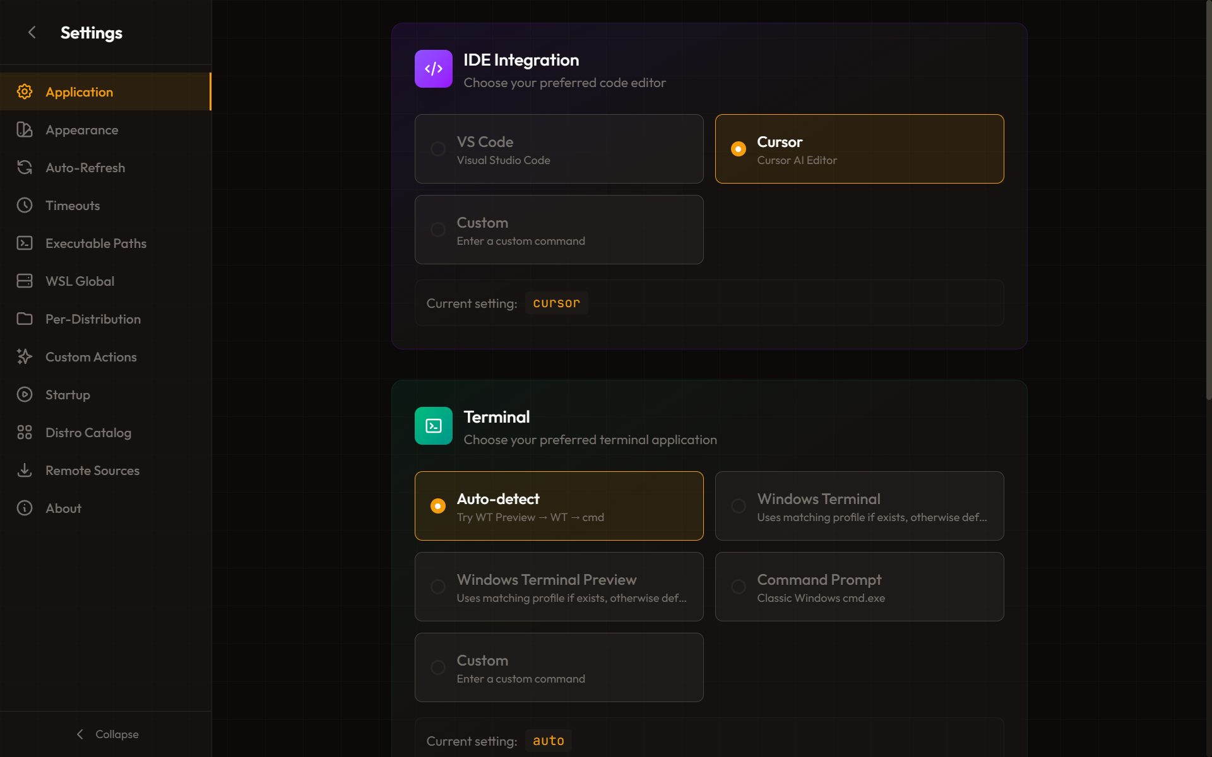Collapse the settings sidebar

(106, 734)
